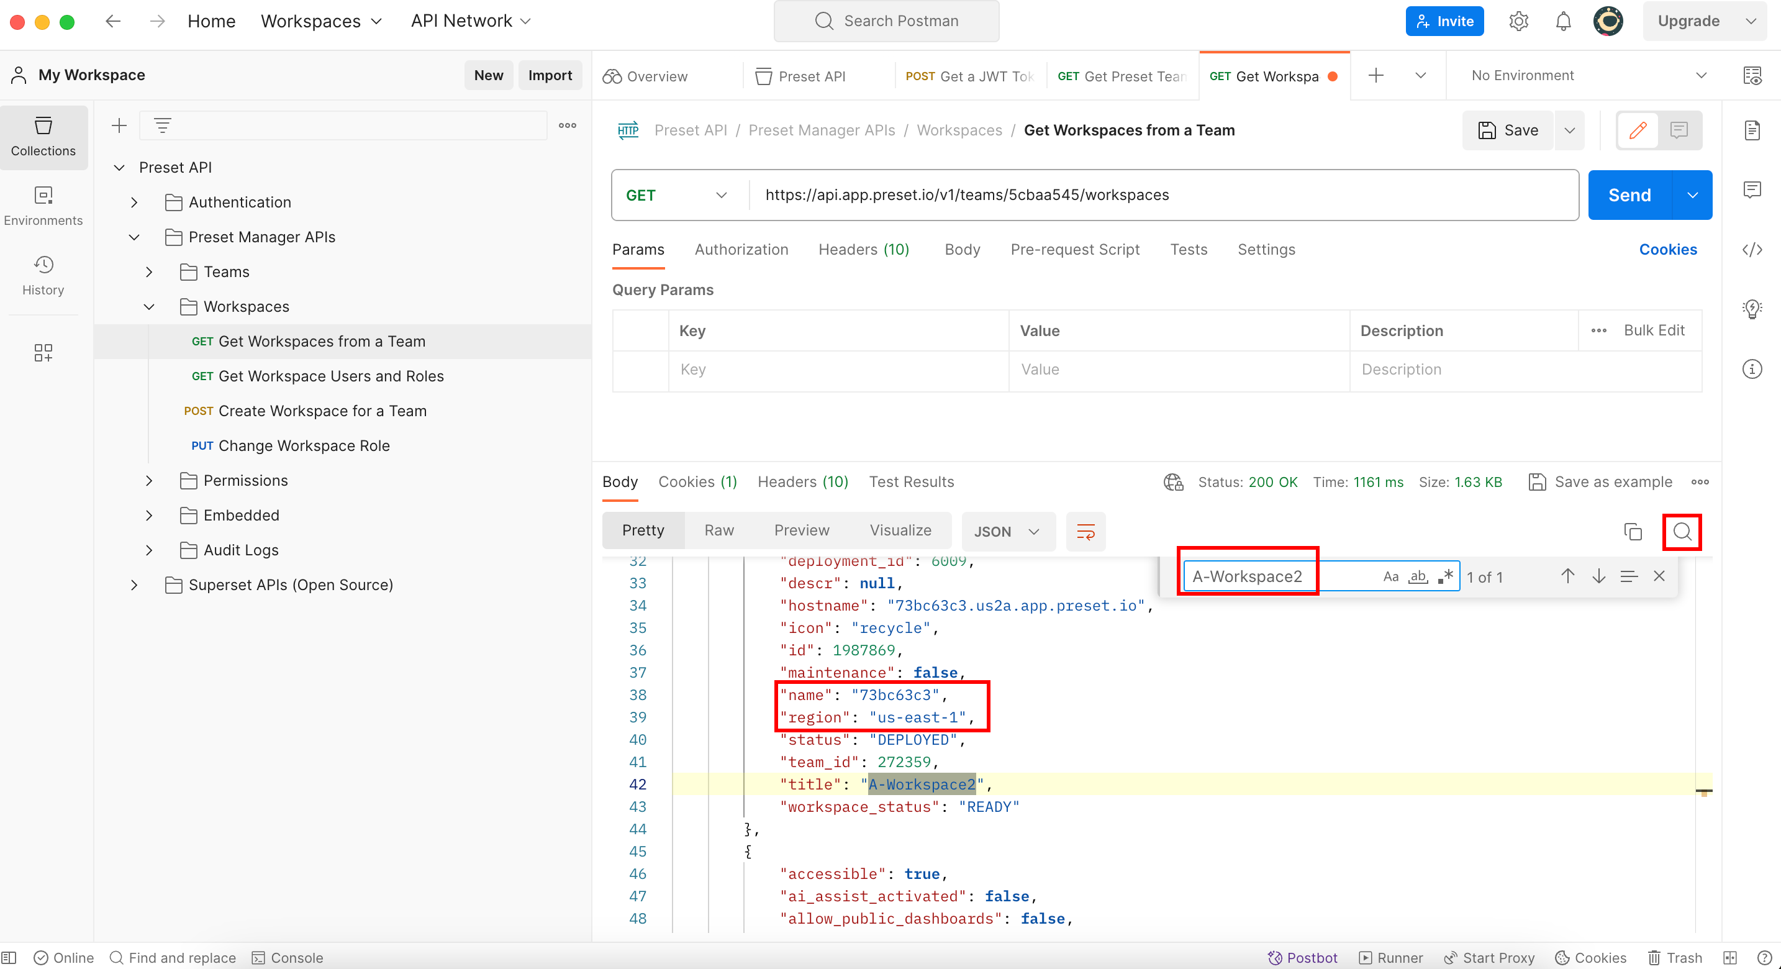Toggle whole word match in the find box
The width and height of the screenshot is (1781, 969).
tap(1418, 577)
